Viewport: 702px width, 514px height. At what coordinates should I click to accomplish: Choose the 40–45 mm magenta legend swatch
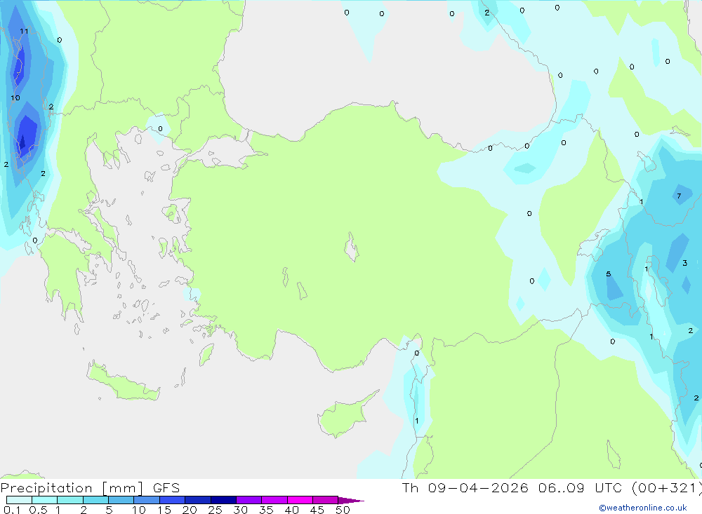point(300,500)
